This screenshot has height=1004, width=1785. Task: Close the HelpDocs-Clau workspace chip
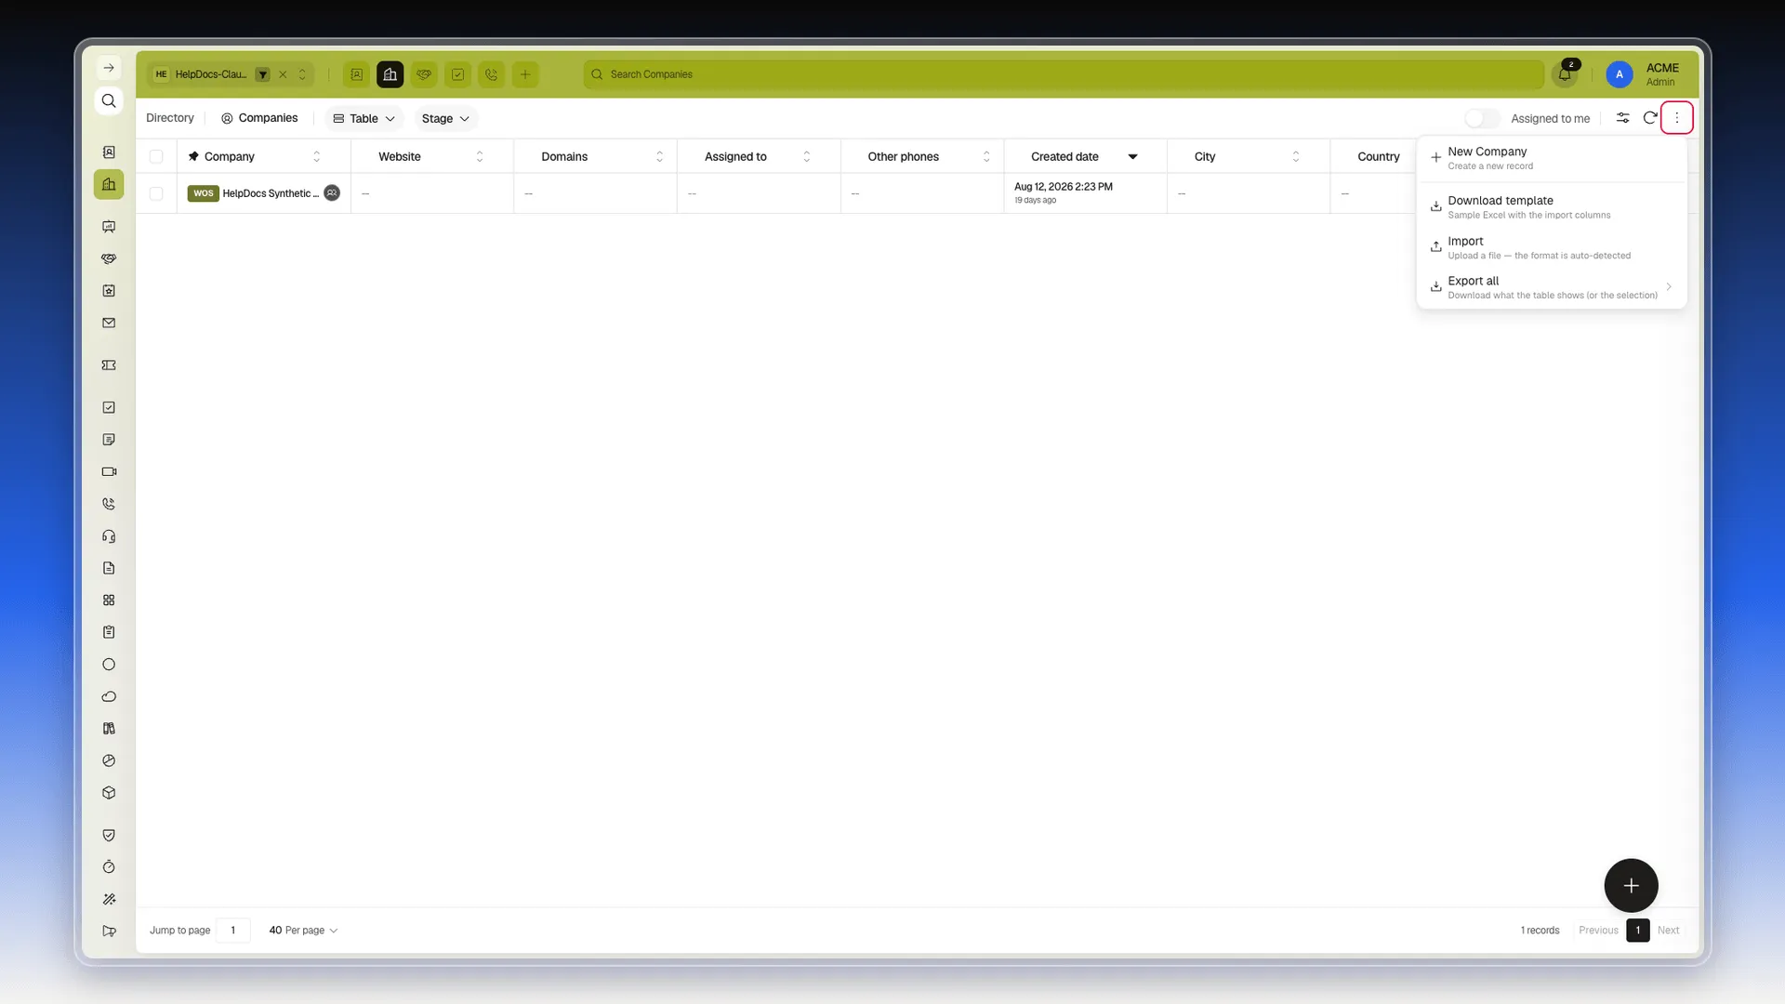[283, 74]
